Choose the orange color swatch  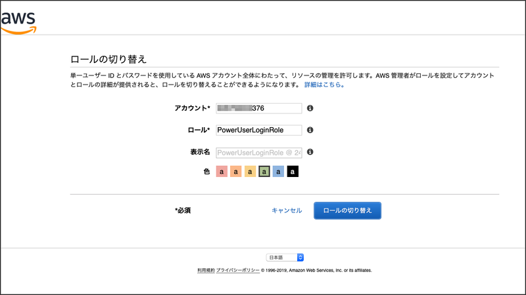coord(236,172)
